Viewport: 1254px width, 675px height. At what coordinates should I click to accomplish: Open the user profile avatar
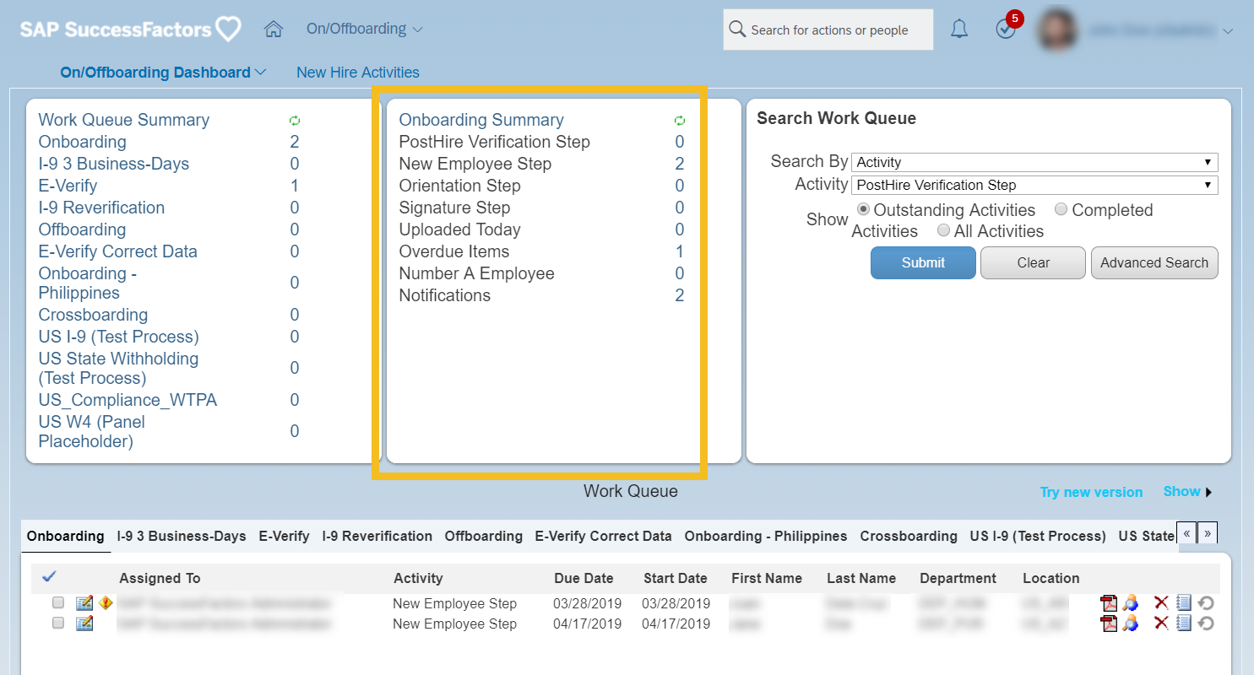[x=1058, y=30]
